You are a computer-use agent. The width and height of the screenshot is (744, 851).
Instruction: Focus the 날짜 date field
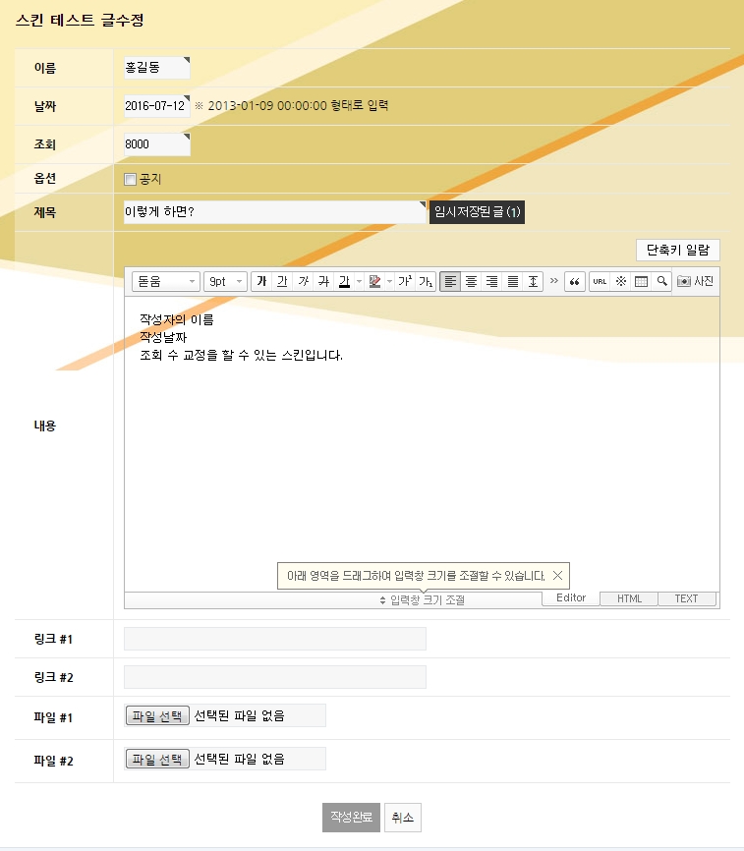tap(157, 106)
